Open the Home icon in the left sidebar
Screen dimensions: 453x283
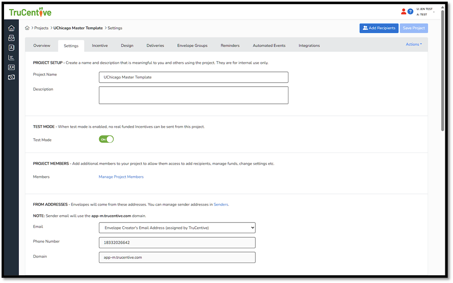[x=11, y=28]
